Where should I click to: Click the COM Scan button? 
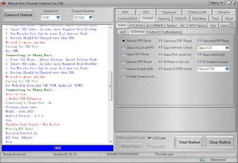(x=123, y=138)
